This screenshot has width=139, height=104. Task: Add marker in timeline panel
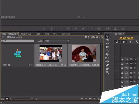click(130, 42)
